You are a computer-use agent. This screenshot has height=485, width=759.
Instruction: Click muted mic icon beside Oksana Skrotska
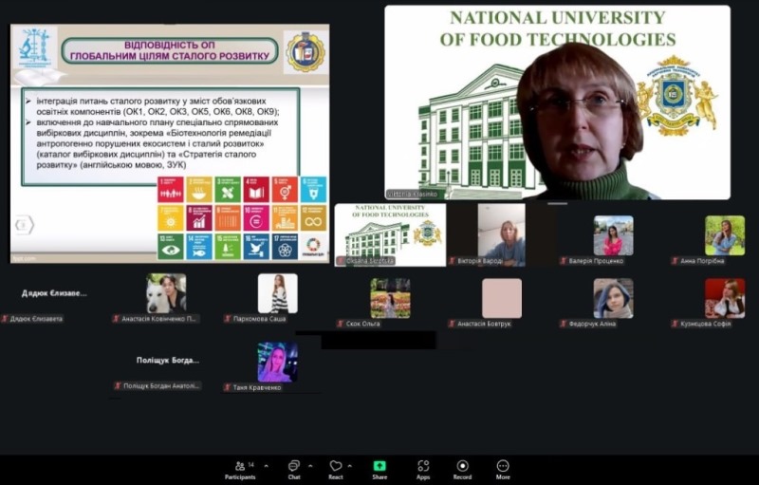click(x=342, y=261)
